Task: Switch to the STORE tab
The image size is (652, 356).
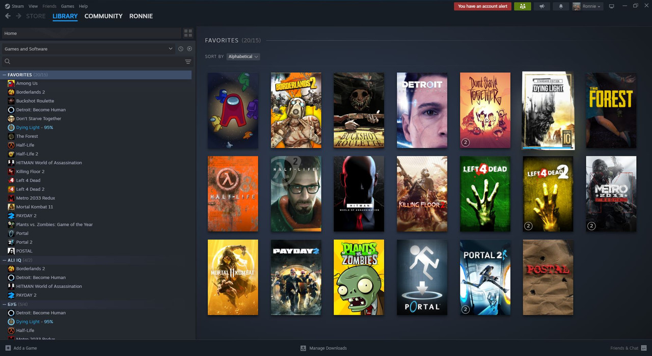Action: pyautogui.click(x=36, y=16)
